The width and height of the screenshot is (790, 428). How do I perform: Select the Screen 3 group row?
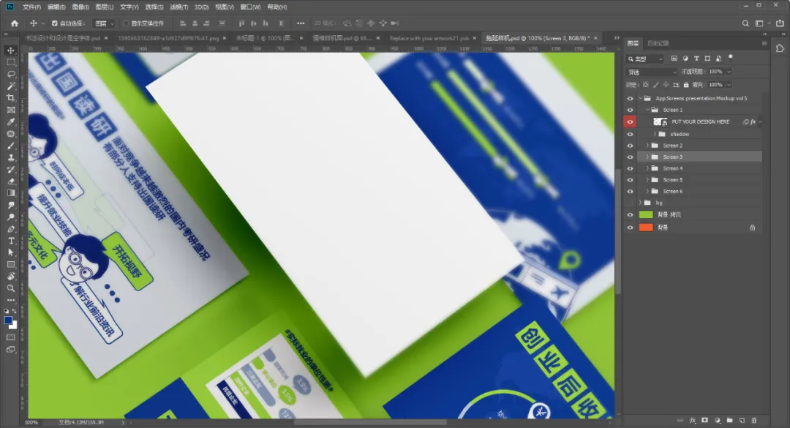[700, 157]
